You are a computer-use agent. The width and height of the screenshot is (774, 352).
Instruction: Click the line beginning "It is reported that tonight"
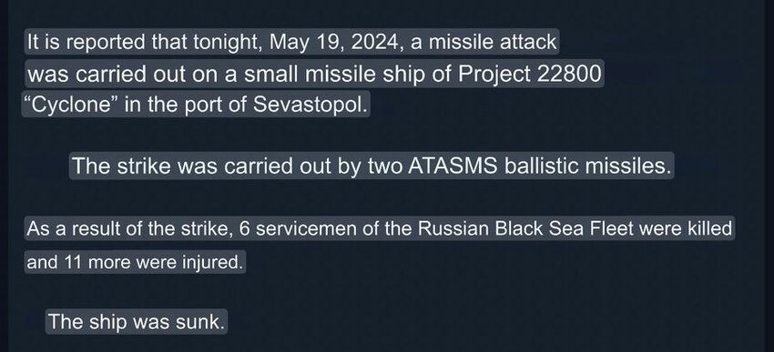click(291, 42)
